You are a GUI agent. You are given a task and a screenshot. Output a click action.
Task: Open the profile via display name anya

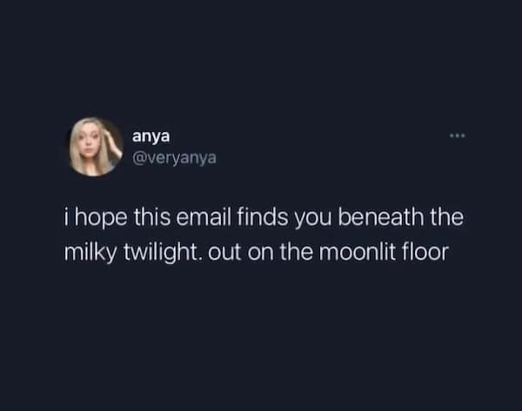pos(151,136)
